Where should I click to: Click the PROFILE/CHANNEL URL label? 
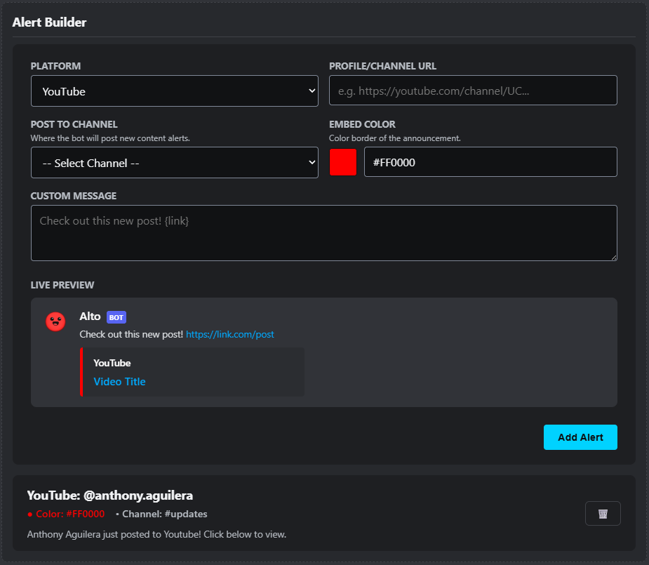[382, 66]
